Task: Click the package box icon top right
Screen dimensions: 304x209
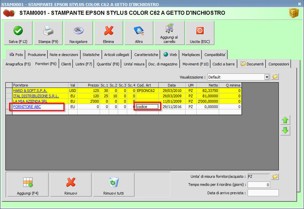Action: click(x=294, y=13)
